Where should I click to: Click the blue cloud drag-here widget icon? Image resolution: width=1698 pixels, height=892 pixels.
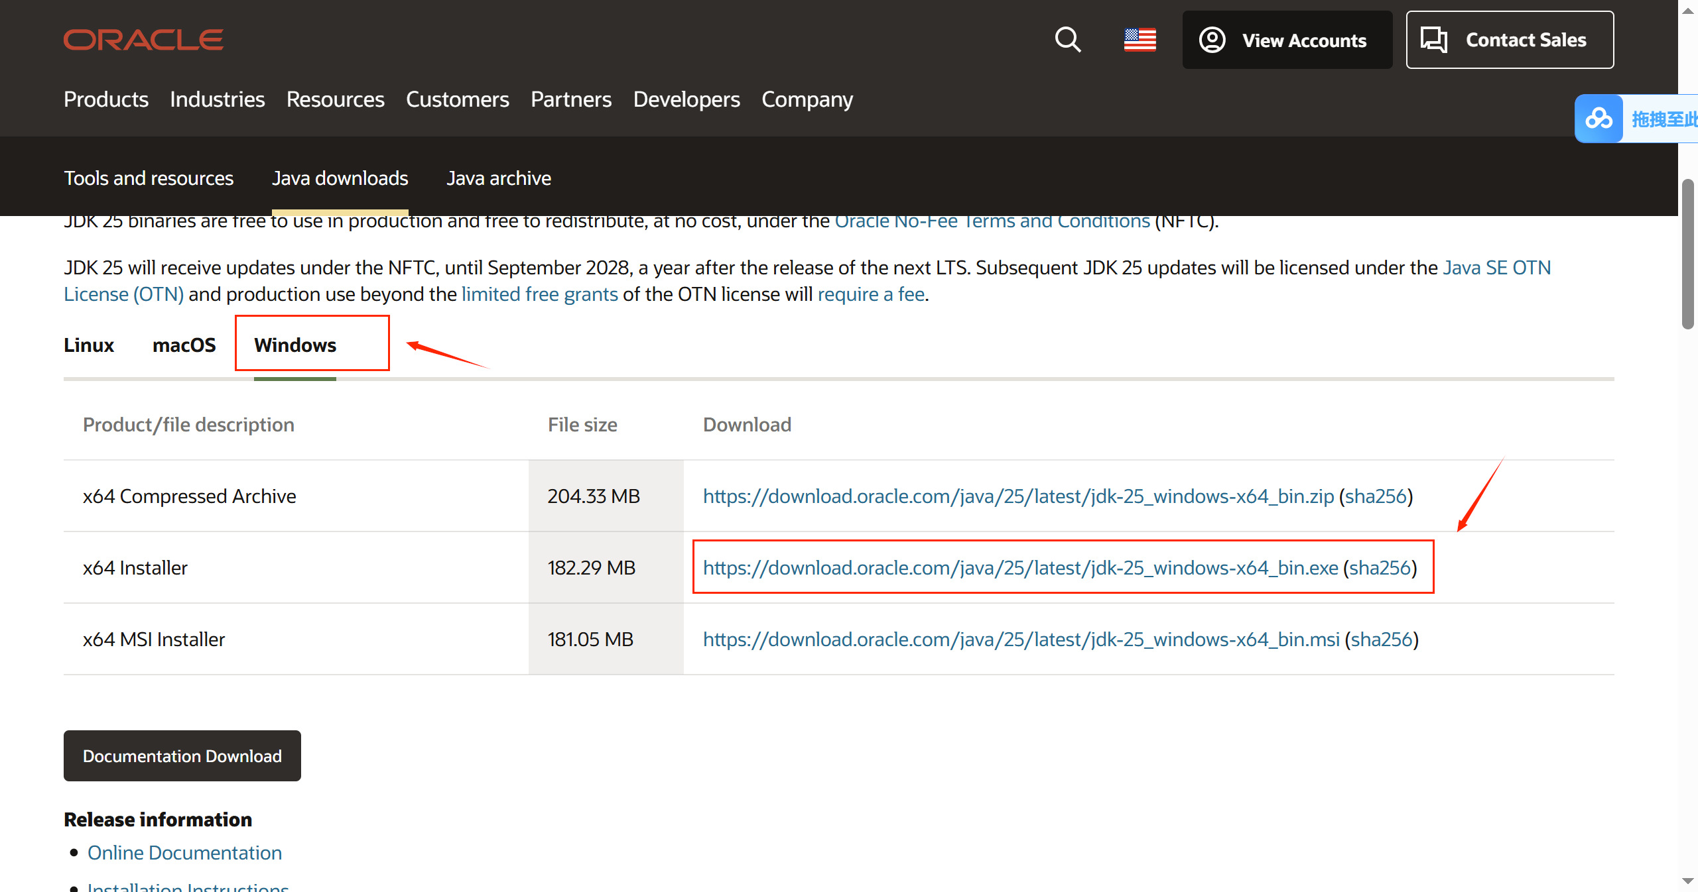click(1599, 119)
